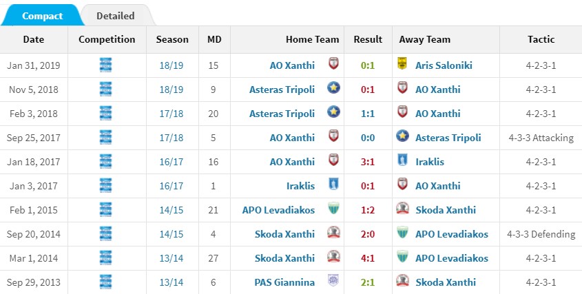Open the 3:1 result versus Iraklis

pyautogui.click(x=368, y=162)
